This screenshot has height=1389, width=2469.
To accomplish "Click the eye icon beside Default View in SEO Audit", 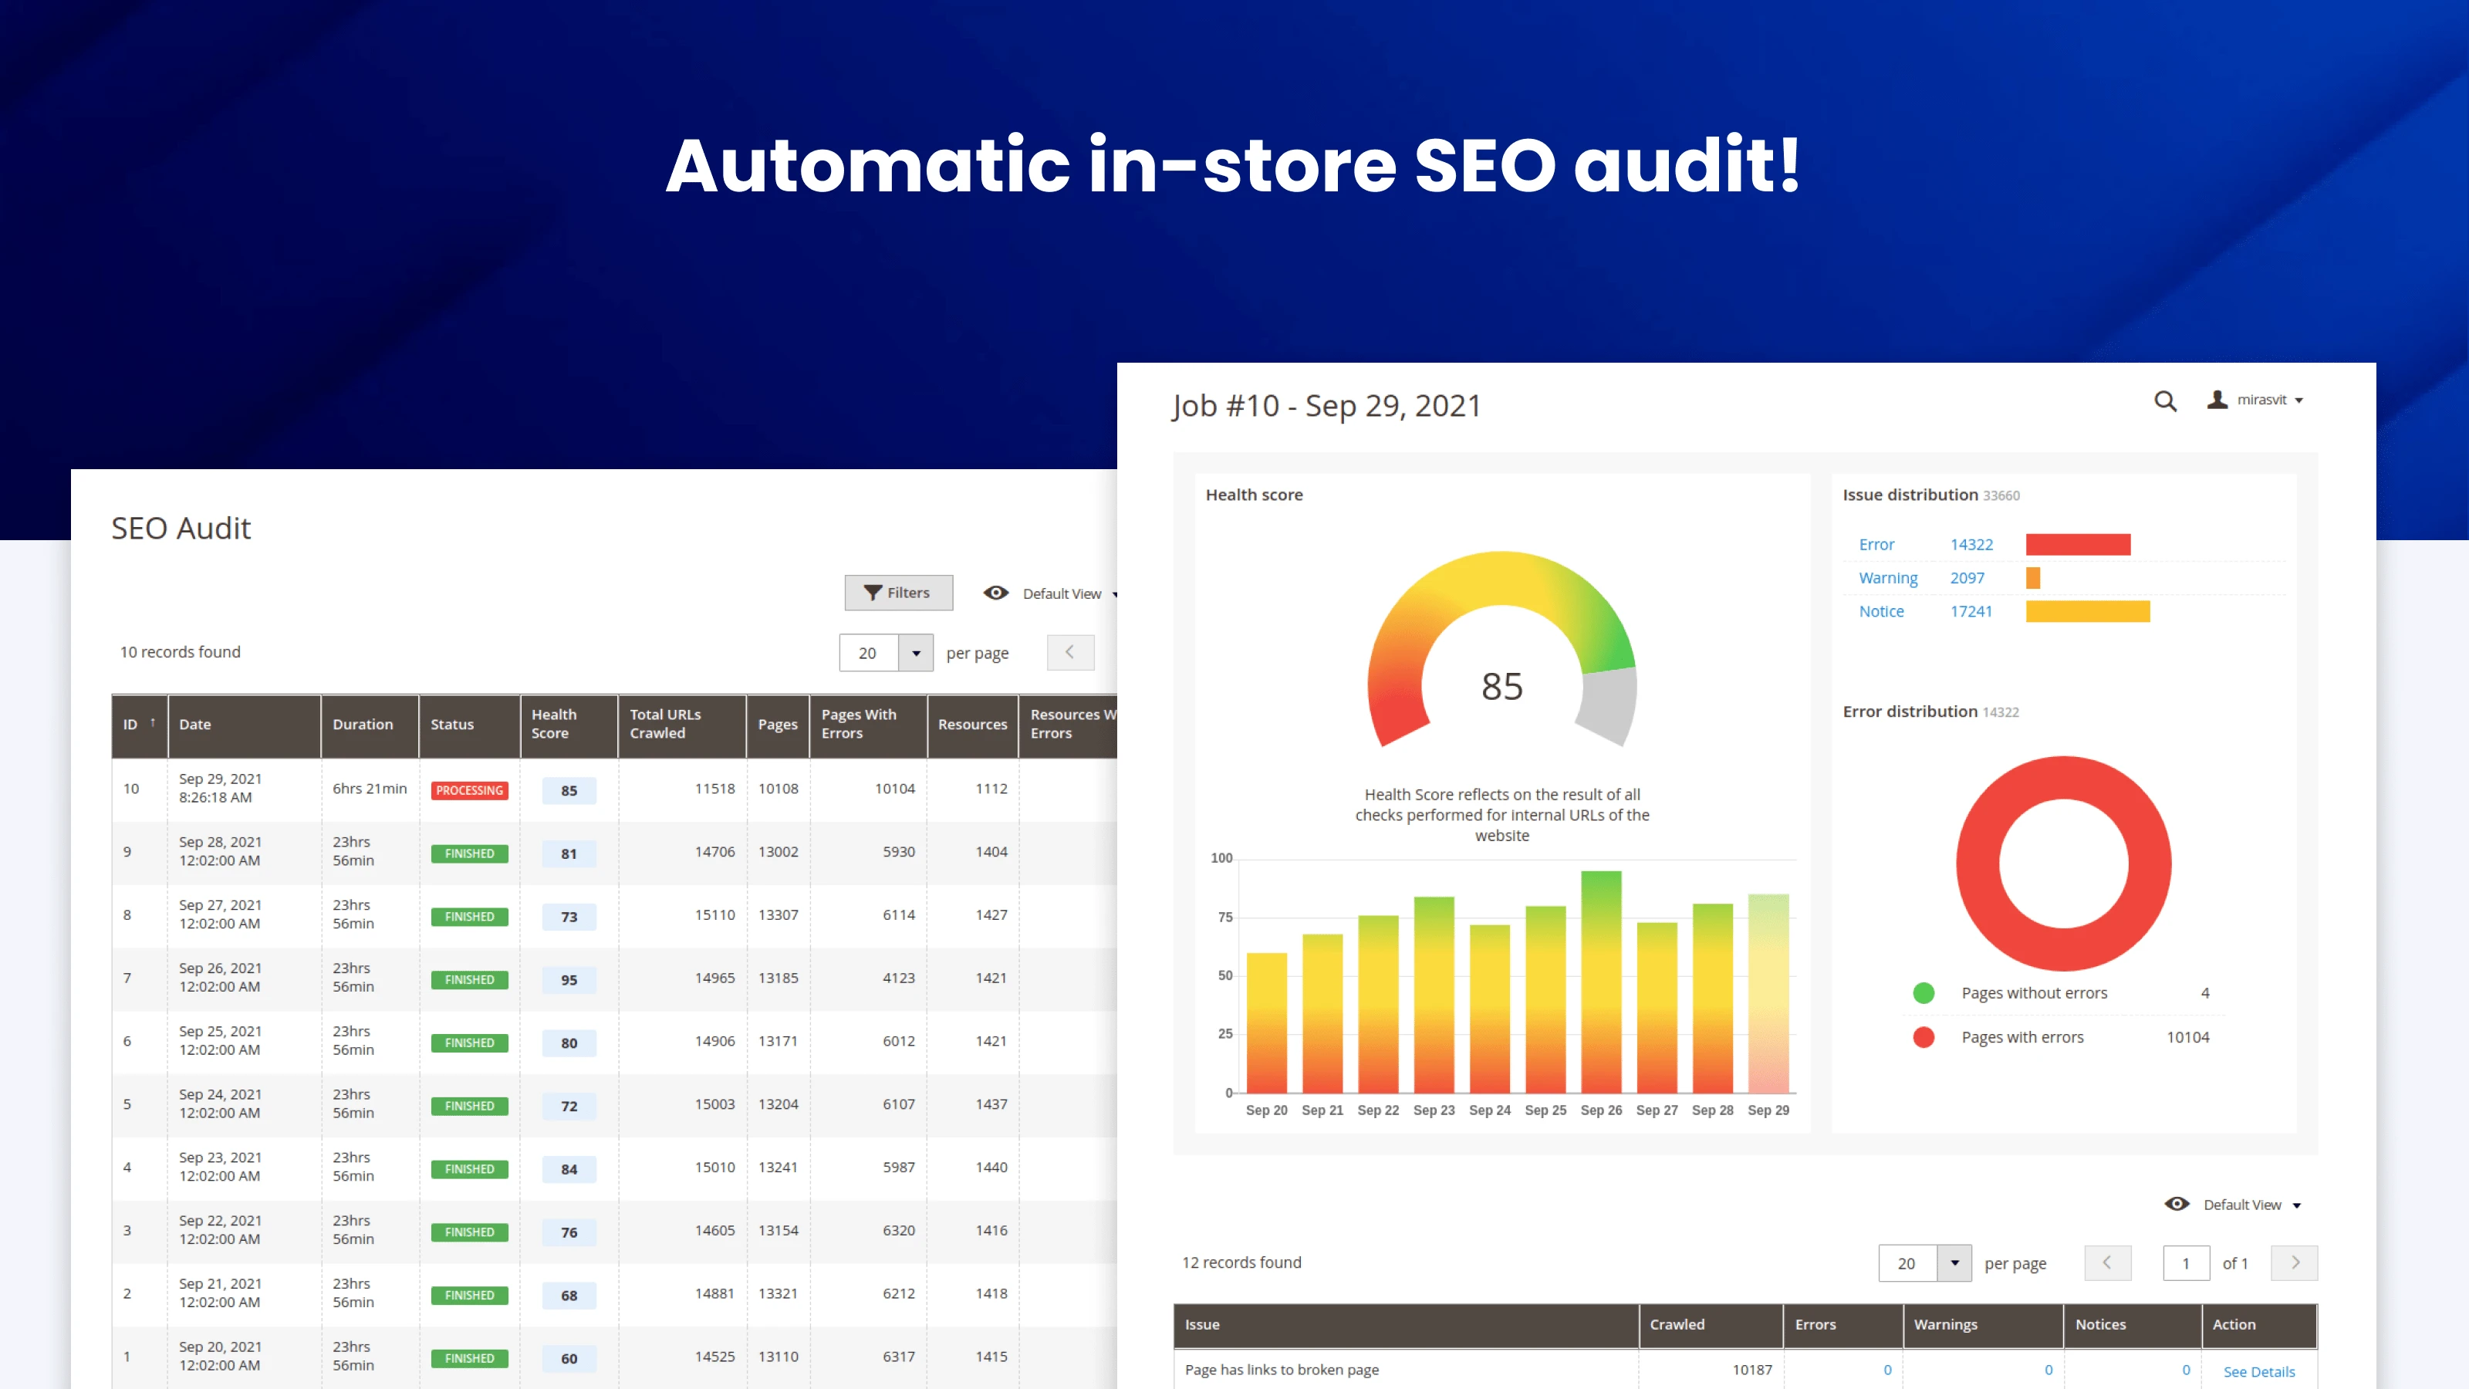I will click(x=996, y=593).
